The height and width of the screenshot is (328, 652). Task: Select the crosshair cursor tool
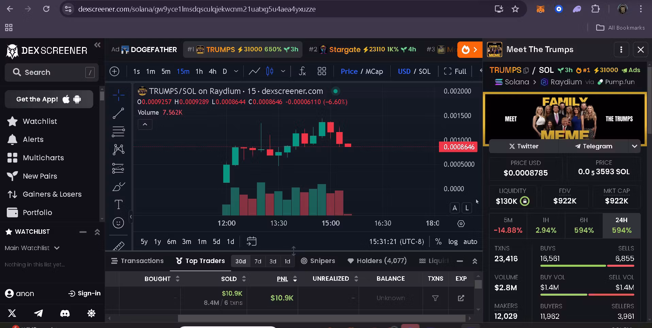[118, 95]
